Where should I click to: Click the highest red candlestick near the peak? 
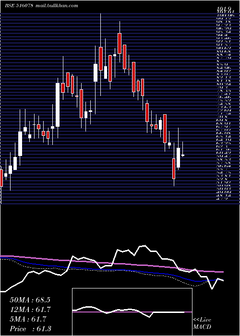tap(120, 43)
